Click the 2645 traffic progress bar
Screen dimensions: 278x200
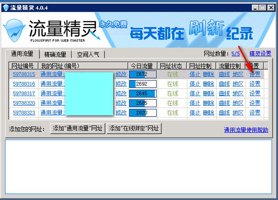(x=143, y=93)
